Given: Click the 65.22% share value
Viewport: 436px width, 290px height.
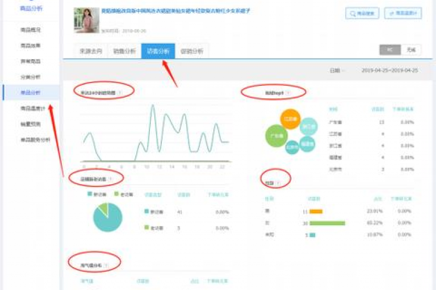Looking at the screenshot, I should pos(375,223).
